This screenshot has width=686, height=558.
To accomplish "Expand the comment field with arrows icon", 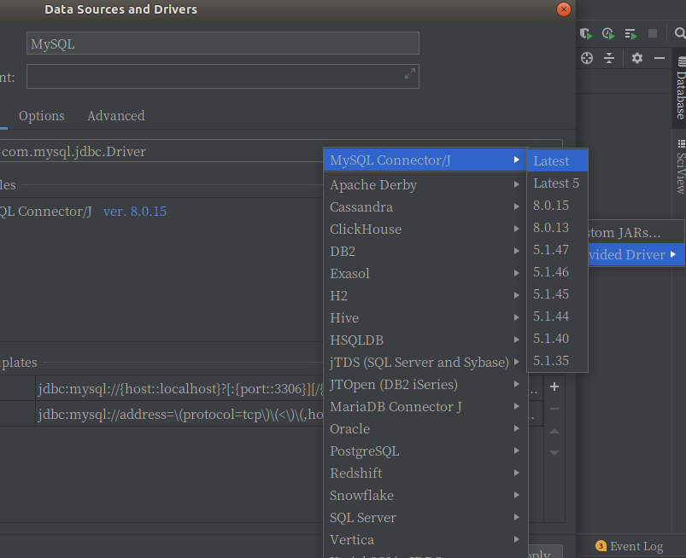I will [409, 74].
